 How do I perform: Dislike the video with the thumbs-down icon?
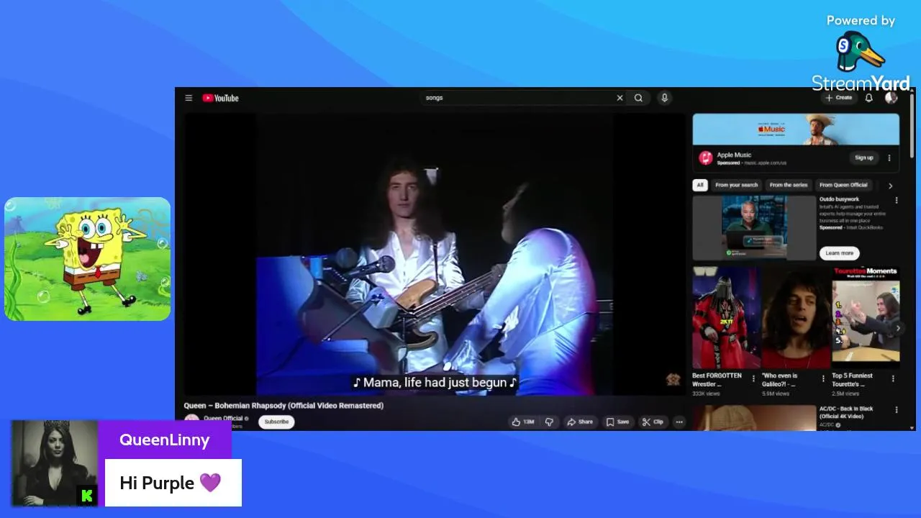pyautogui.click(x=549, y=422)
